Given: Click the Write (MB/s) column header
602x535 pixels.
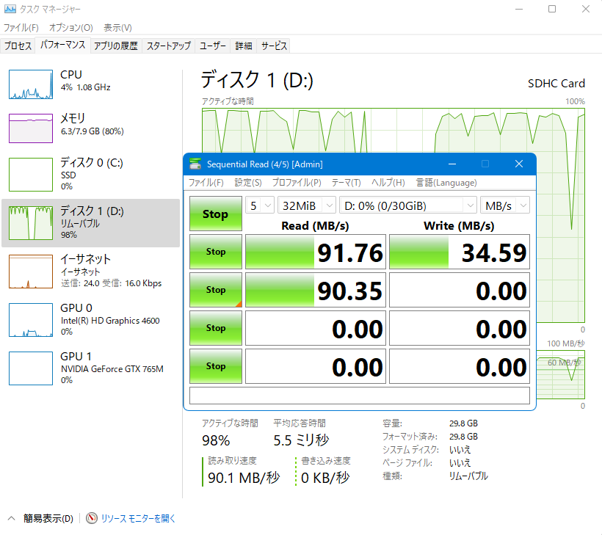Looking at the screenshot, I should pos(459,225).
